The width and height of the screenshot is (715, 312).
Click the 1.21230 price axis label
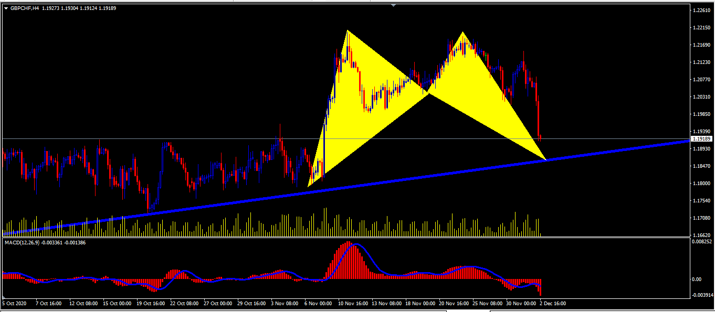tap(702, 62)
